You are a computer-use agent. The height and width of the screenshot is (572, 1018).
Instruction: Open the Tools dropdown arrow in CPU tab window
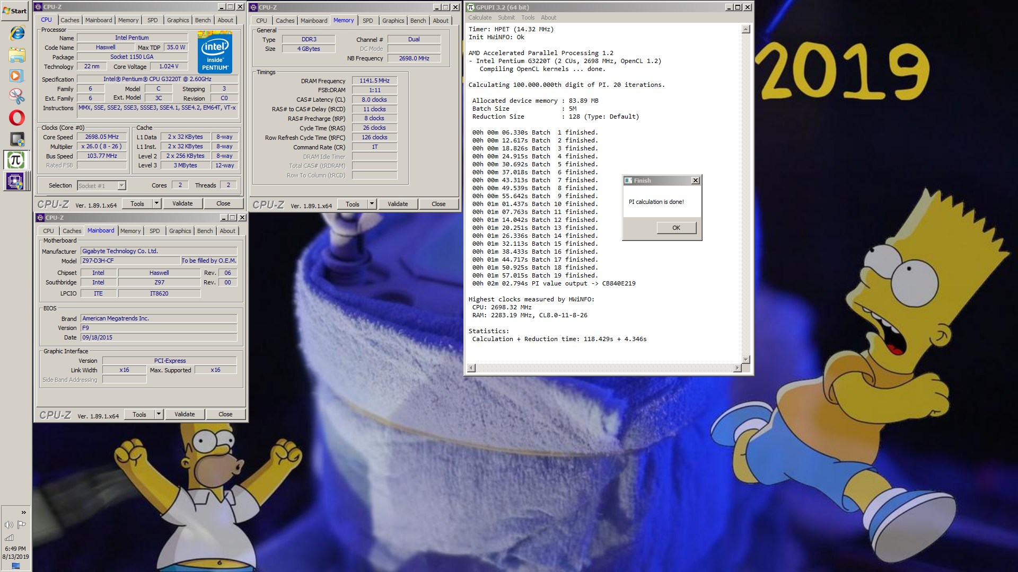(156, 203)
